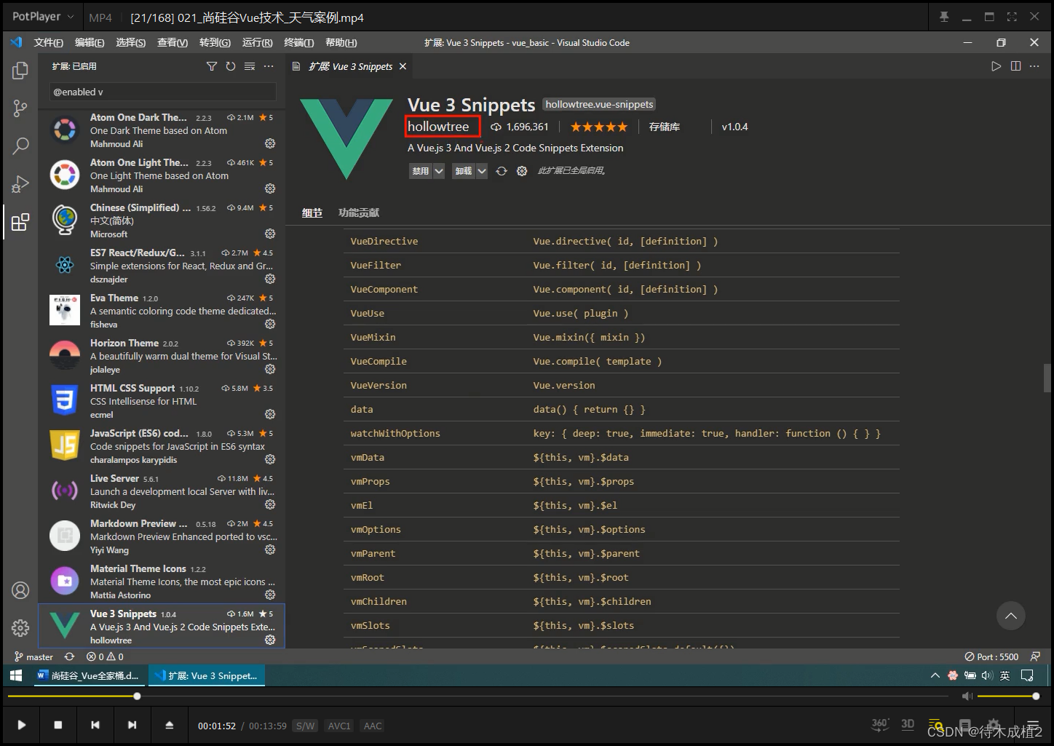The image size is (1054, 746).
Task: Open gear settings for Atom One Dark Theme
Action: coord(270,143)
